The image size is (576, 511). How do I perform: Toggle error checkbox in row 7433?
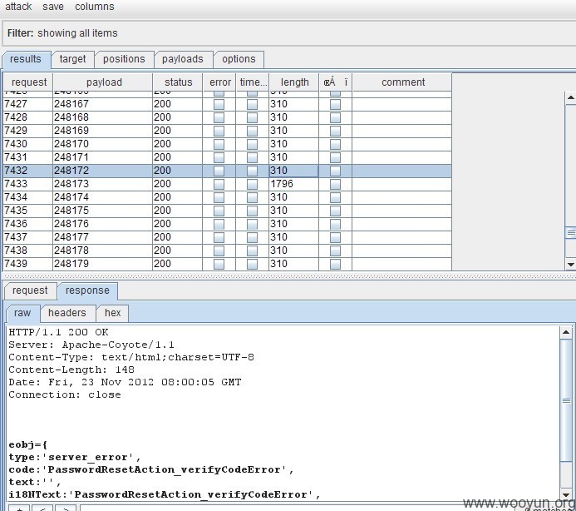219,184
